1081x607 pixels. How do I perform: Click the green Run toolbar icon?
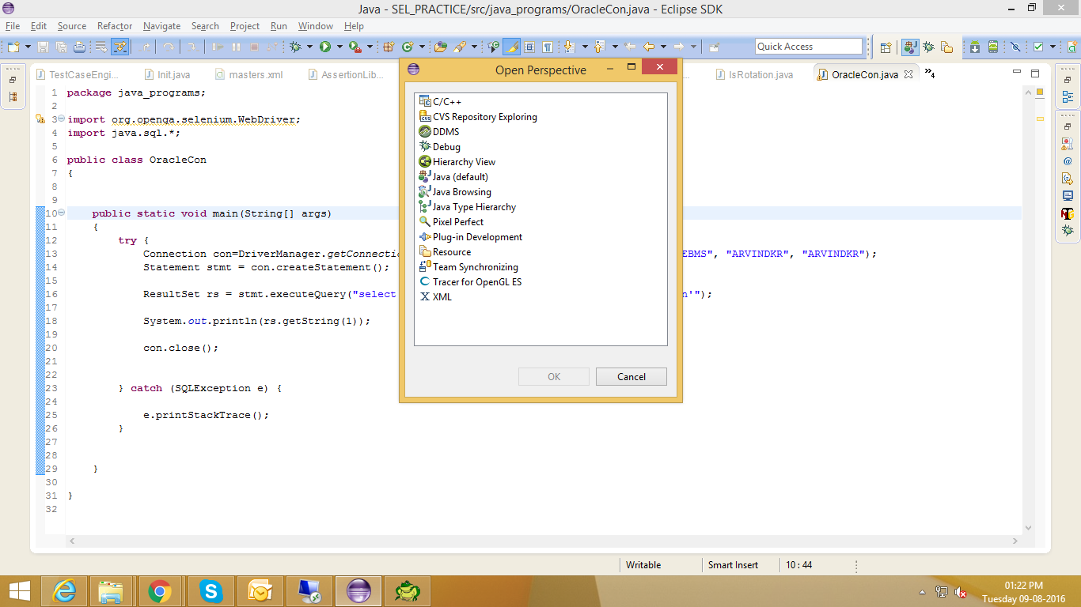point(324,47)
